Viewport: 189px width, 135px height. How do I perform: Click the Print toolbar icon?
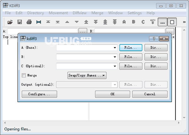click(29, 22)
